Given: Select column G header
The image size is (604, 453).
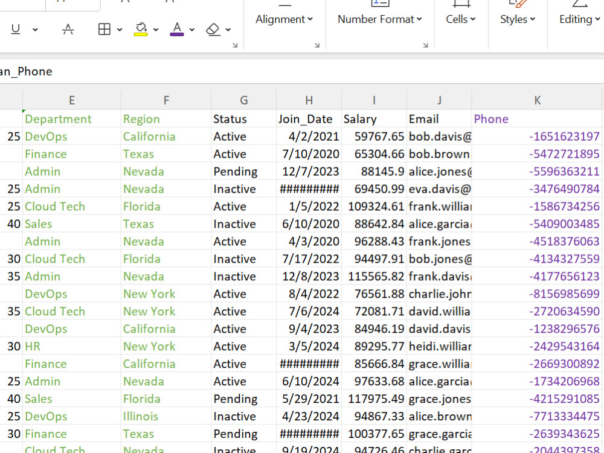Looking at the screenshot, I should click(x=244, y=100).
